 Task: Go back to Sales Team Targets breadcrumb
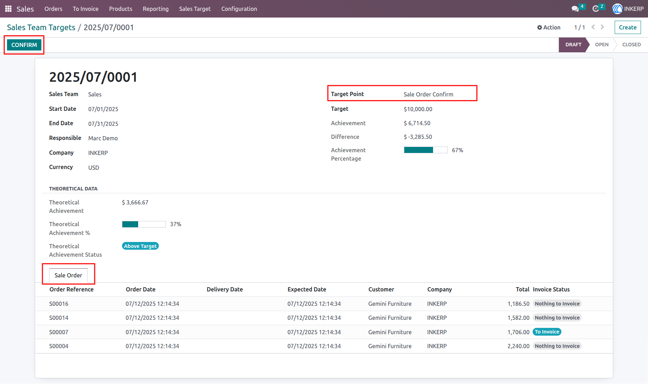point(41,27)
